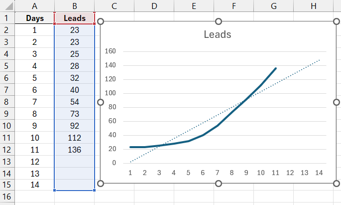Click the chart's top-right resize handle
This screenshot has width=341, height=205.
click(x=336, y=21)
